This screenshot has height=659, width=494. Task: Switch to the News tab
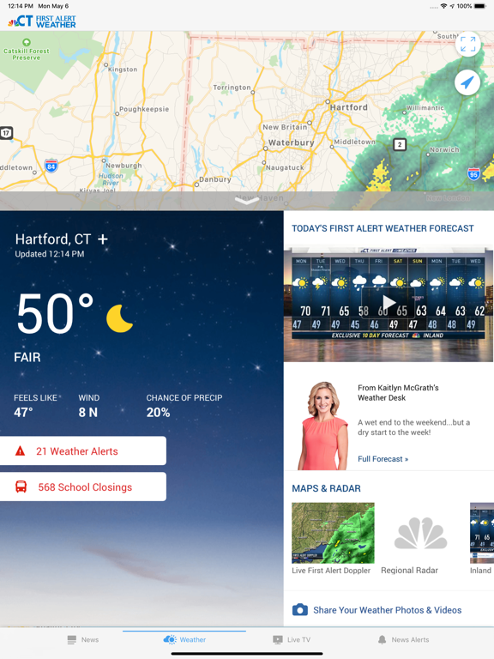(x=82, y=639)
